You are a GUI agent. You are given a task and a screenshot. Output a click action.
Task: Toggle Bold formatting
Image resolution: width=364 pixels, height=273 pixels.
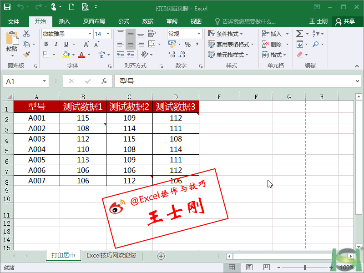(x=46, y=44)
